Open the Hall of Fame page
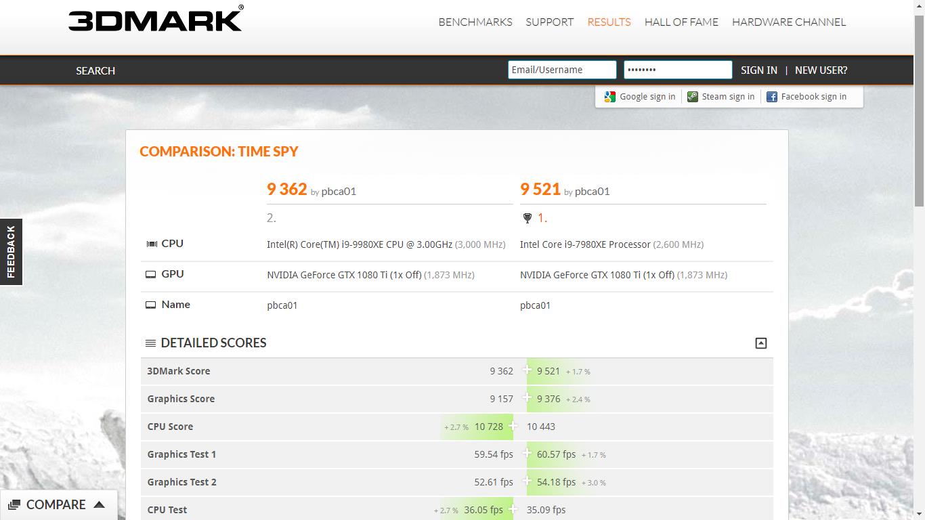This screenshot has height=520, width=925. 681,22
